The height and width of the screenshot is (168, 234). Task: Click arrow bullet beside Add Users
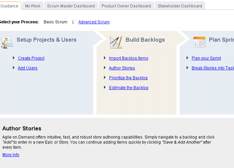point(14,68)
